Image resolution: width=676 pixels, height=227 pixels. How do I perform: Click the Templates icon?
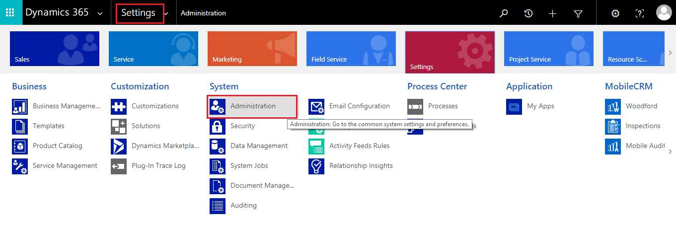click(20, 126)
